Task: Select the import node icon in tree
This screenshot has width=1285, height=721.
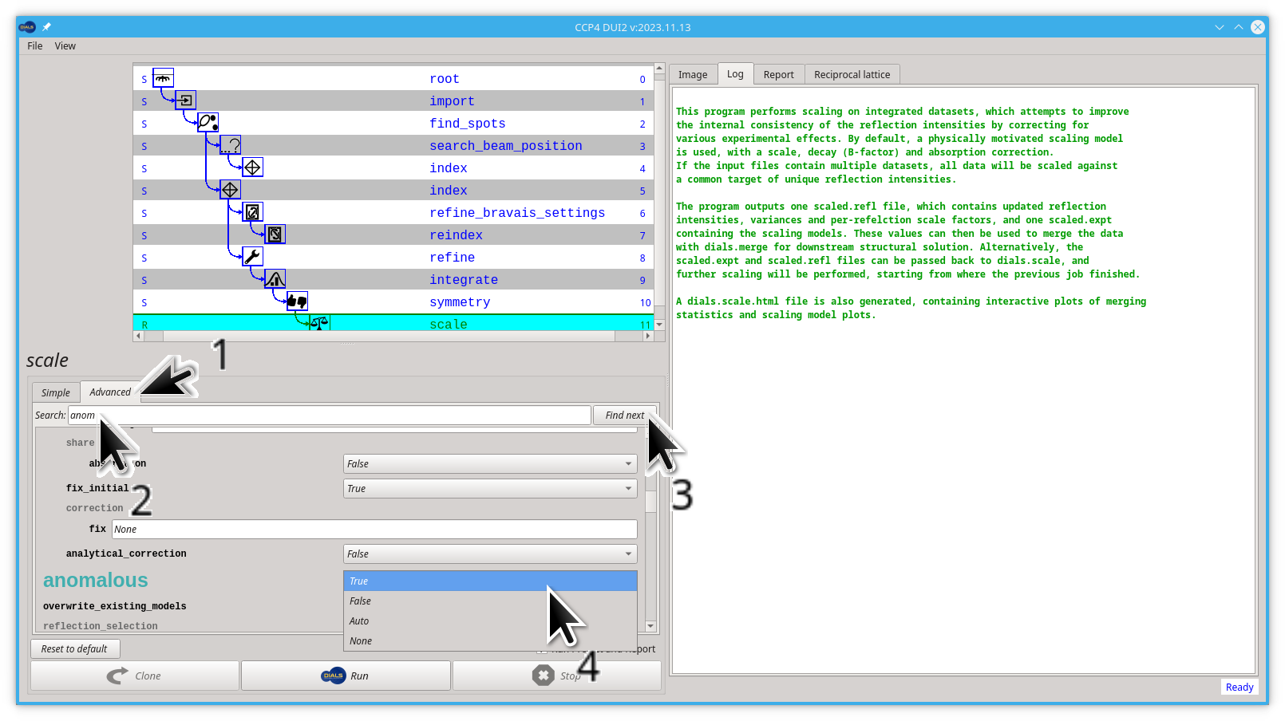Action: 185,100
